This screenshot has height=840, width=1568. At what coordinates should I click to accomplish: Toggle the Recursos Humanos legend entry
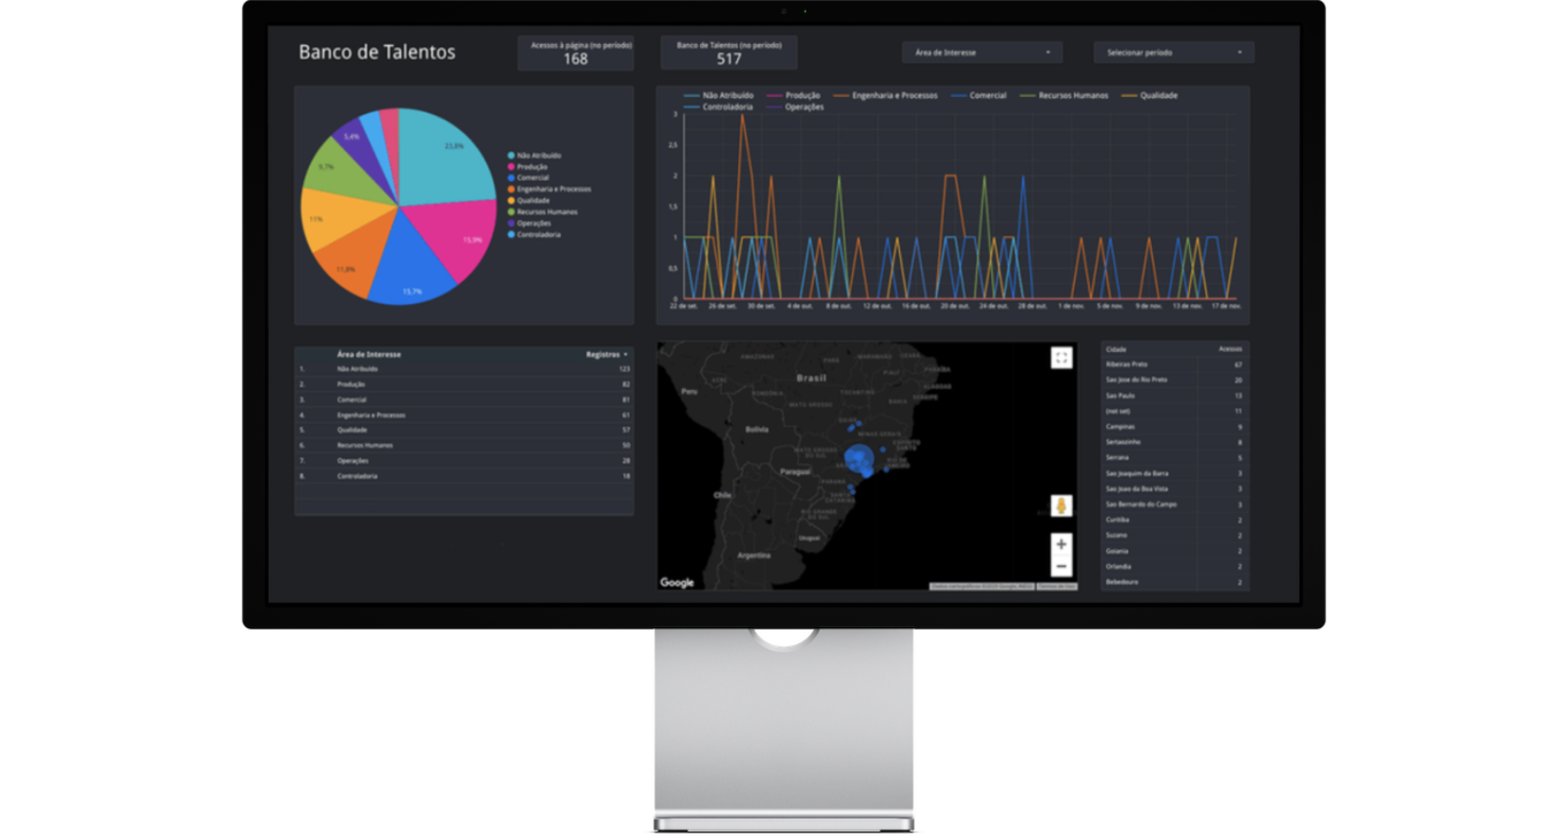[1073, 94]
